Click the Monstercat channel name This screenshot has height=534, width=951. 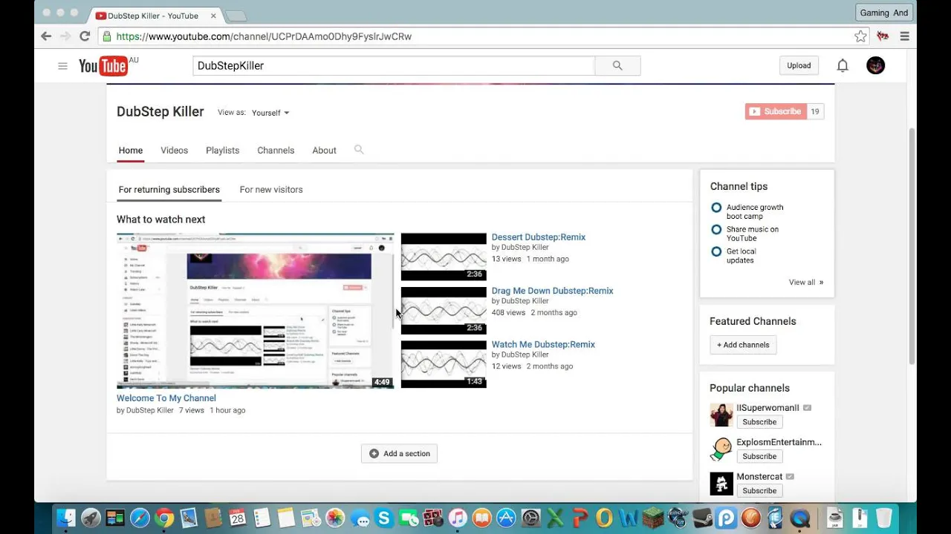[x=759, y=477]
